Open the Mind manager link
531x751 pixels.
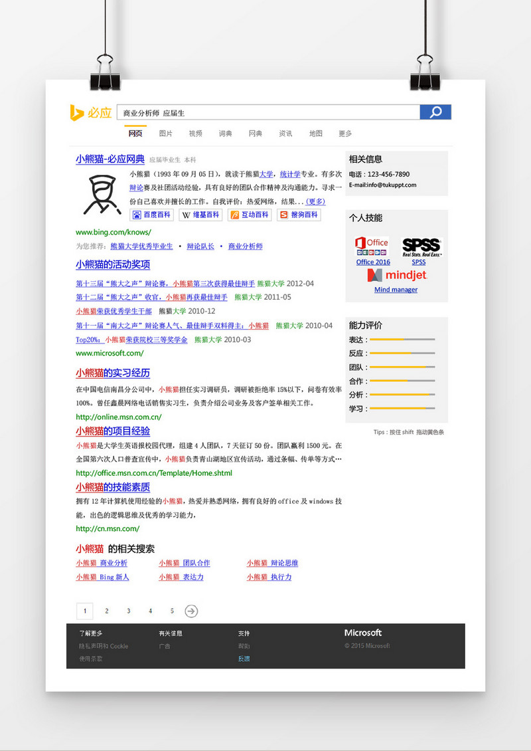pos(396,290)
